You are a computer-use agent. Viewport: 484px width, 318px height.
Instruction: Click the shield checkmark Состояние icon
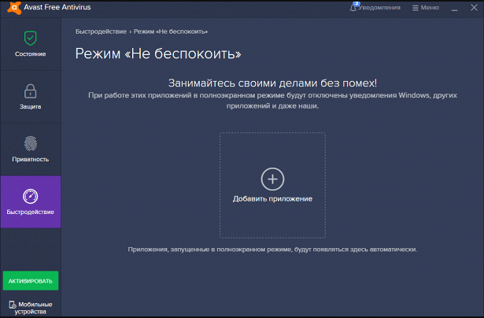[x=31, y=38]
